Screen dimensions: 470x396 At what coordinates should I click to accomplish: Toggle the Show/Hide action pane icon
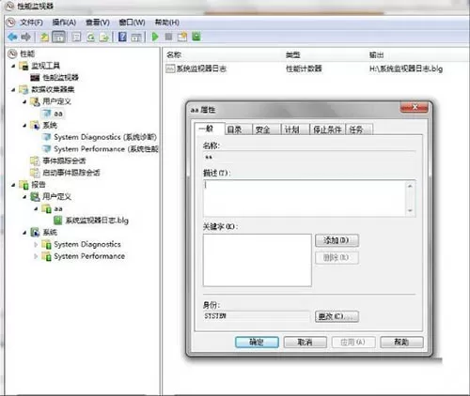coord(136,38)
